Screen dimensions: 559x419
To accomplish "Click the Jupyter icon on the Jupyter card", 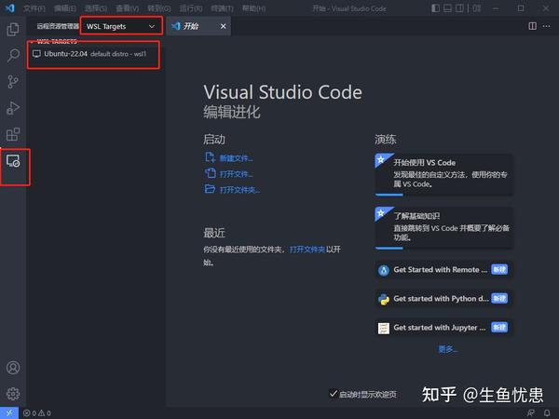I will pos(384,328).
